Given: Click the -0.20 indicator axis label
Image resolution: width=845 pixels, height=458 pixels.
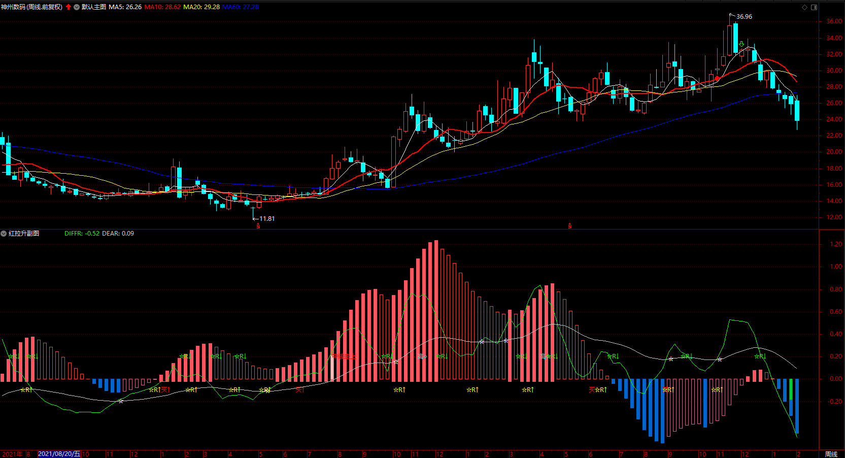Looking at the screenshot, I should (x=835, y=402).
